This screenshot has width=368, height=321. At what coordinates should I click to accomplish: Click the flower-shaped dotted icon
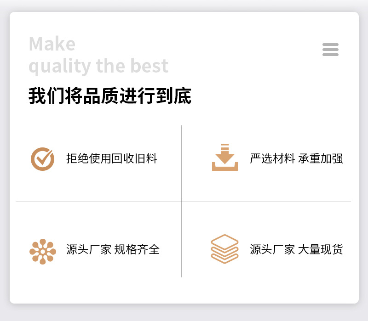click(43, 252)
